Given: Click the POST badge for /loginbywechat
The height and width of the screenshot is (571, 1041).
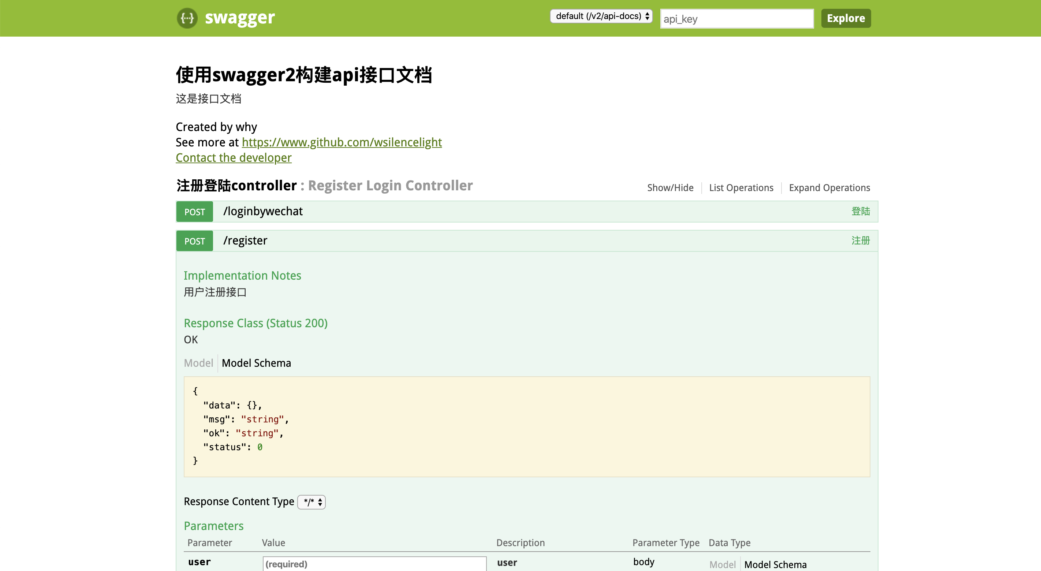Looking at the screenshot, I should click(194, 212).
